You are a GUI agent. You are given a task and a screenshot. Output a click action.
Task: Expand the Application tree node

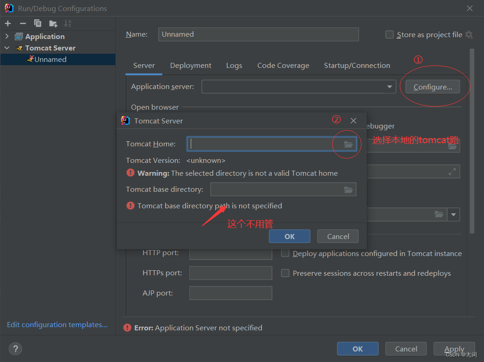point(7,36)
